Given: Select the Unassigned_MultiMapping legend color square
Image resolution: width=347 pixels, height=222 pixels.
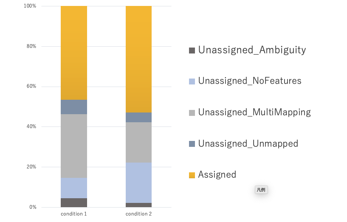Looking at the screenshot, I should click(192, 113).
